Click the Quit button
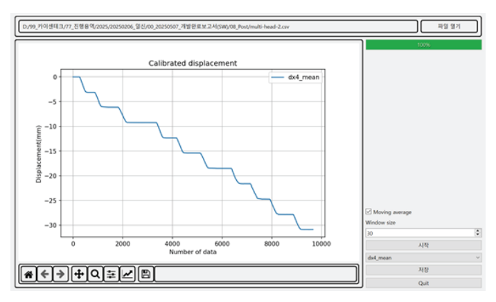Image resolution: width=496 pixels, height=302 pixels. coord(423,283)
